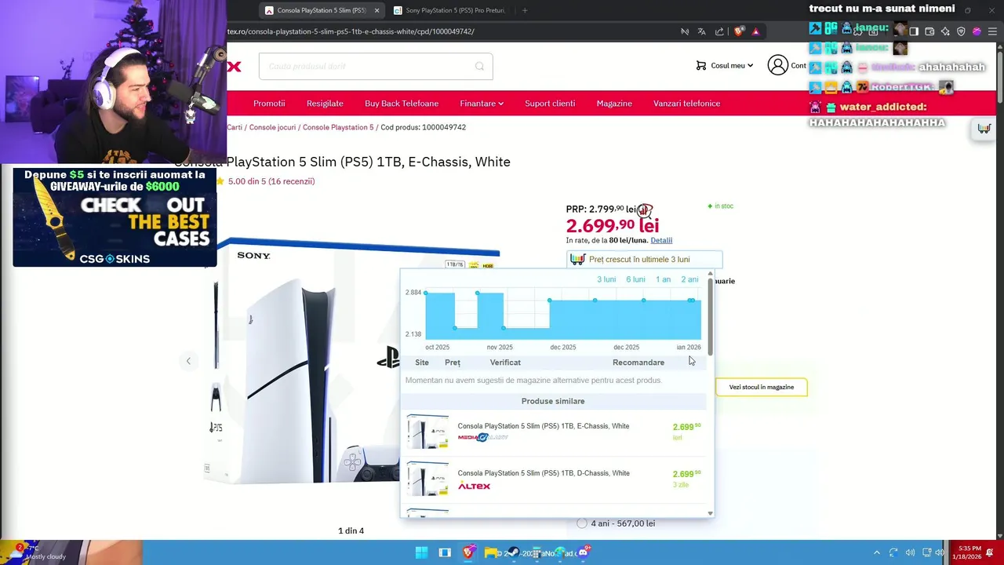The width and height of the screenshot is (1004, 565).
Task: Open the Vanzari telefonice menu item
Action: click(686, 104)
